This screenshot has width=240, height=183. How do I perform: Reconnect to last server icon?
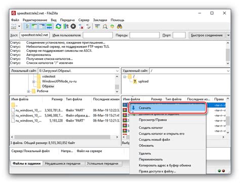[x=88, y=26]
